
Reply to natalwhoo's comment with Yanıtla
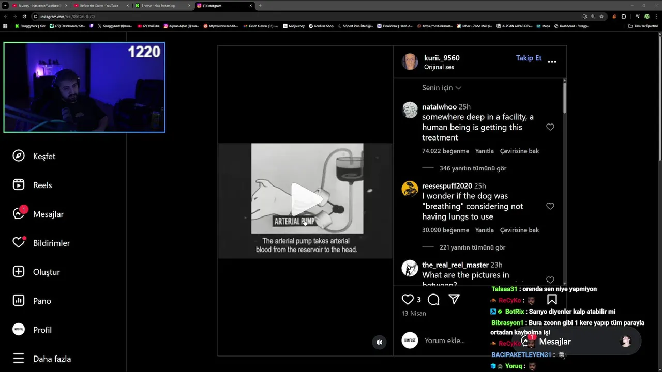[x=485, y=151]
